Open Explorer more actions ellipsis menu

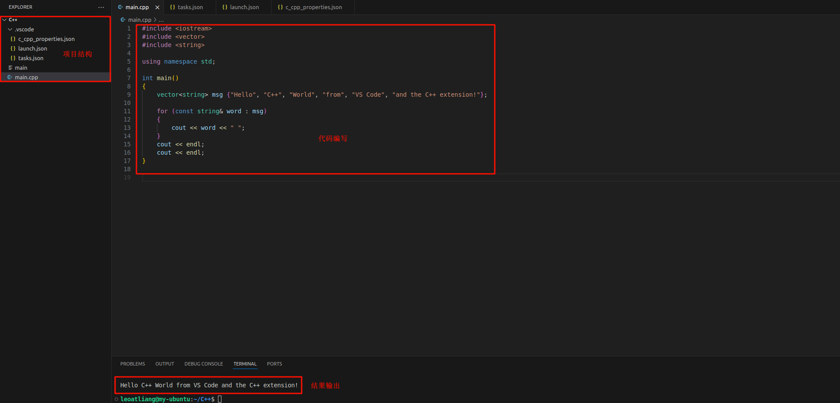point(101,7)
